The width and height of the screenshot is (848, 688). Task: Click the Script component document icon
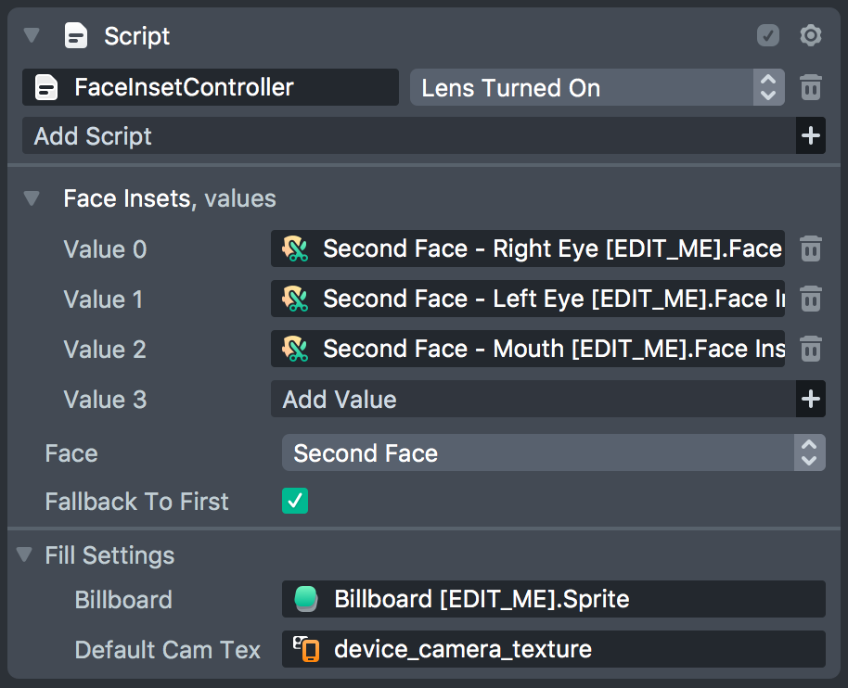[x=76, y=36]
